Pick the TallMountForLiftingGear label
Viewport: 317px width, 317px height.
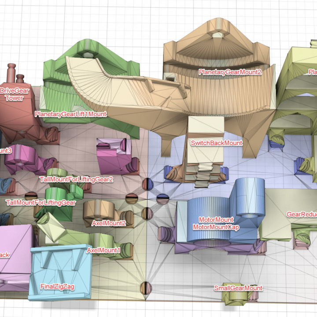tap(41, 203)
